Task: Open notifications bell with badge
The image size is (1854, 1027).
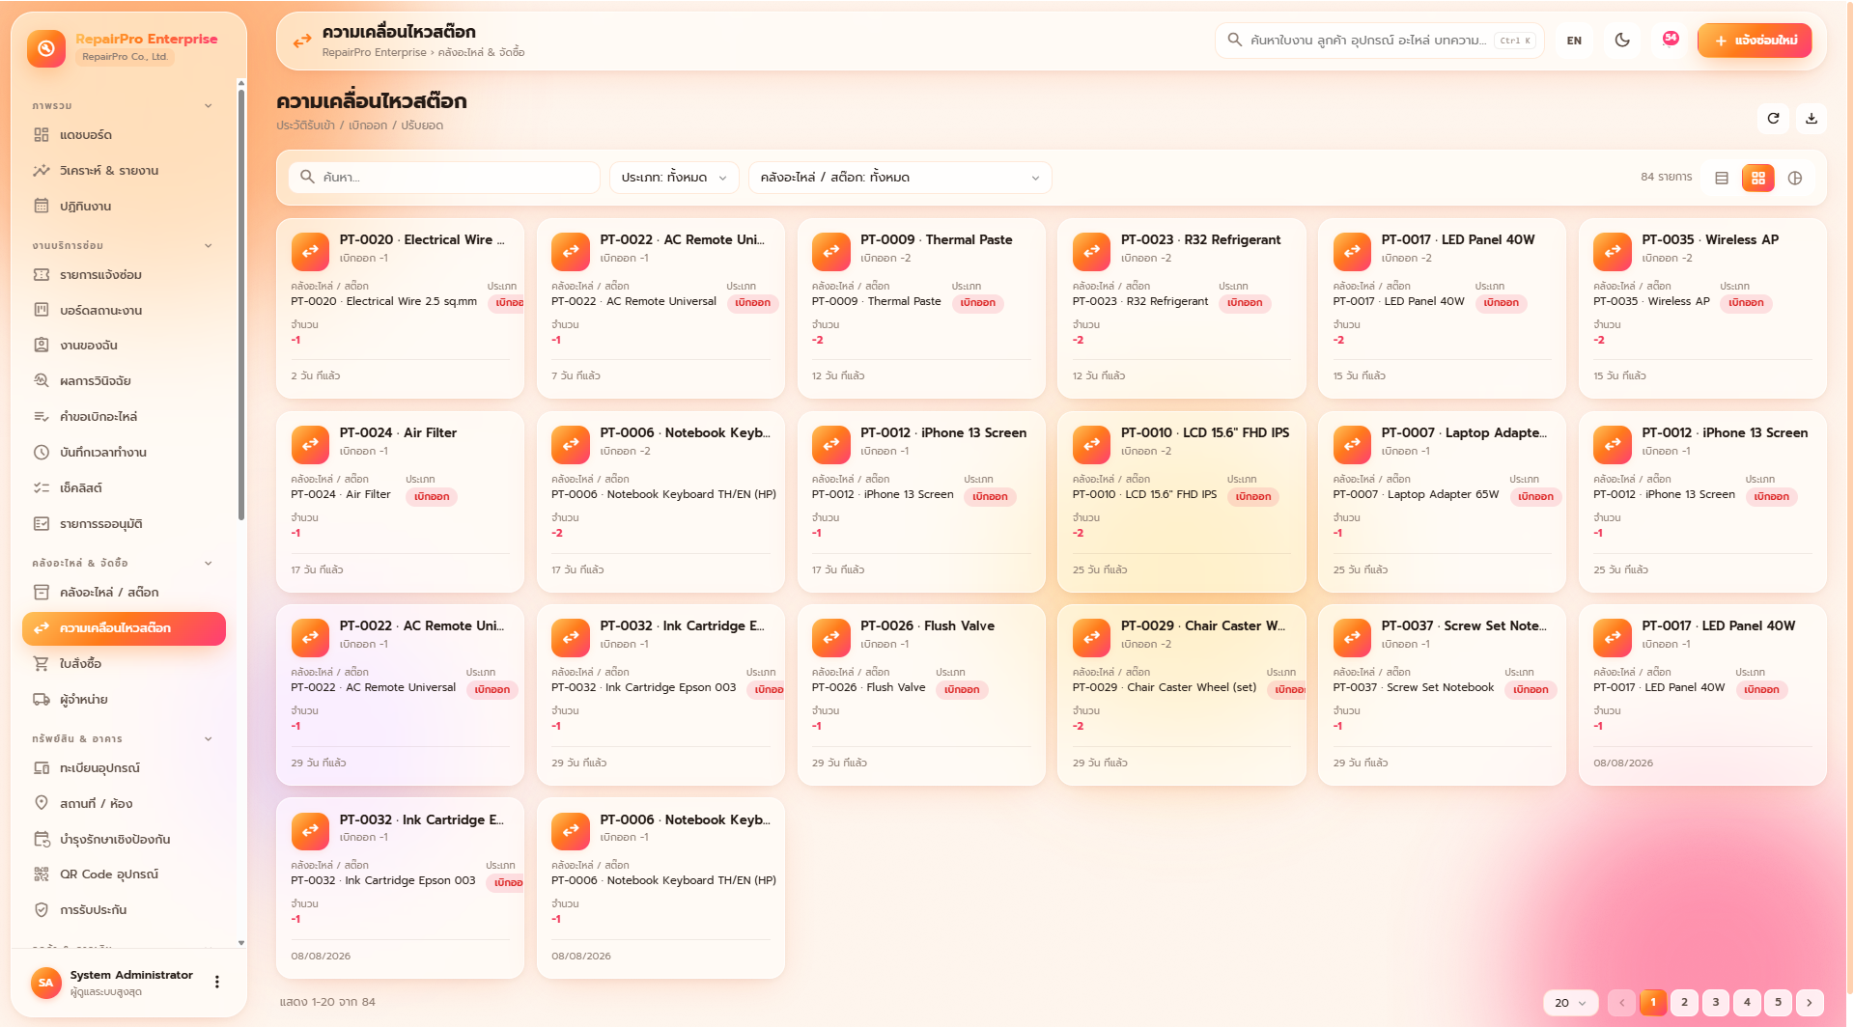Action: tap(1670, 41)
